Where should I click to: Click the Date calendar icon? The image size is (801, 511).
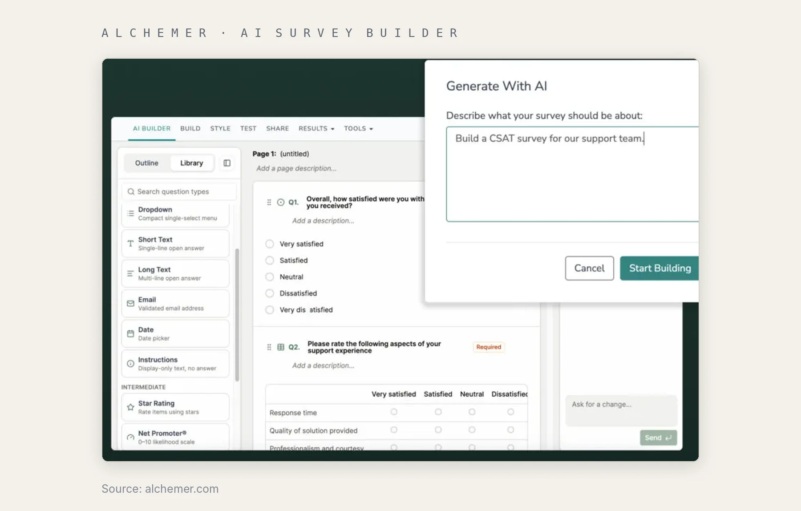click(130, 333)
